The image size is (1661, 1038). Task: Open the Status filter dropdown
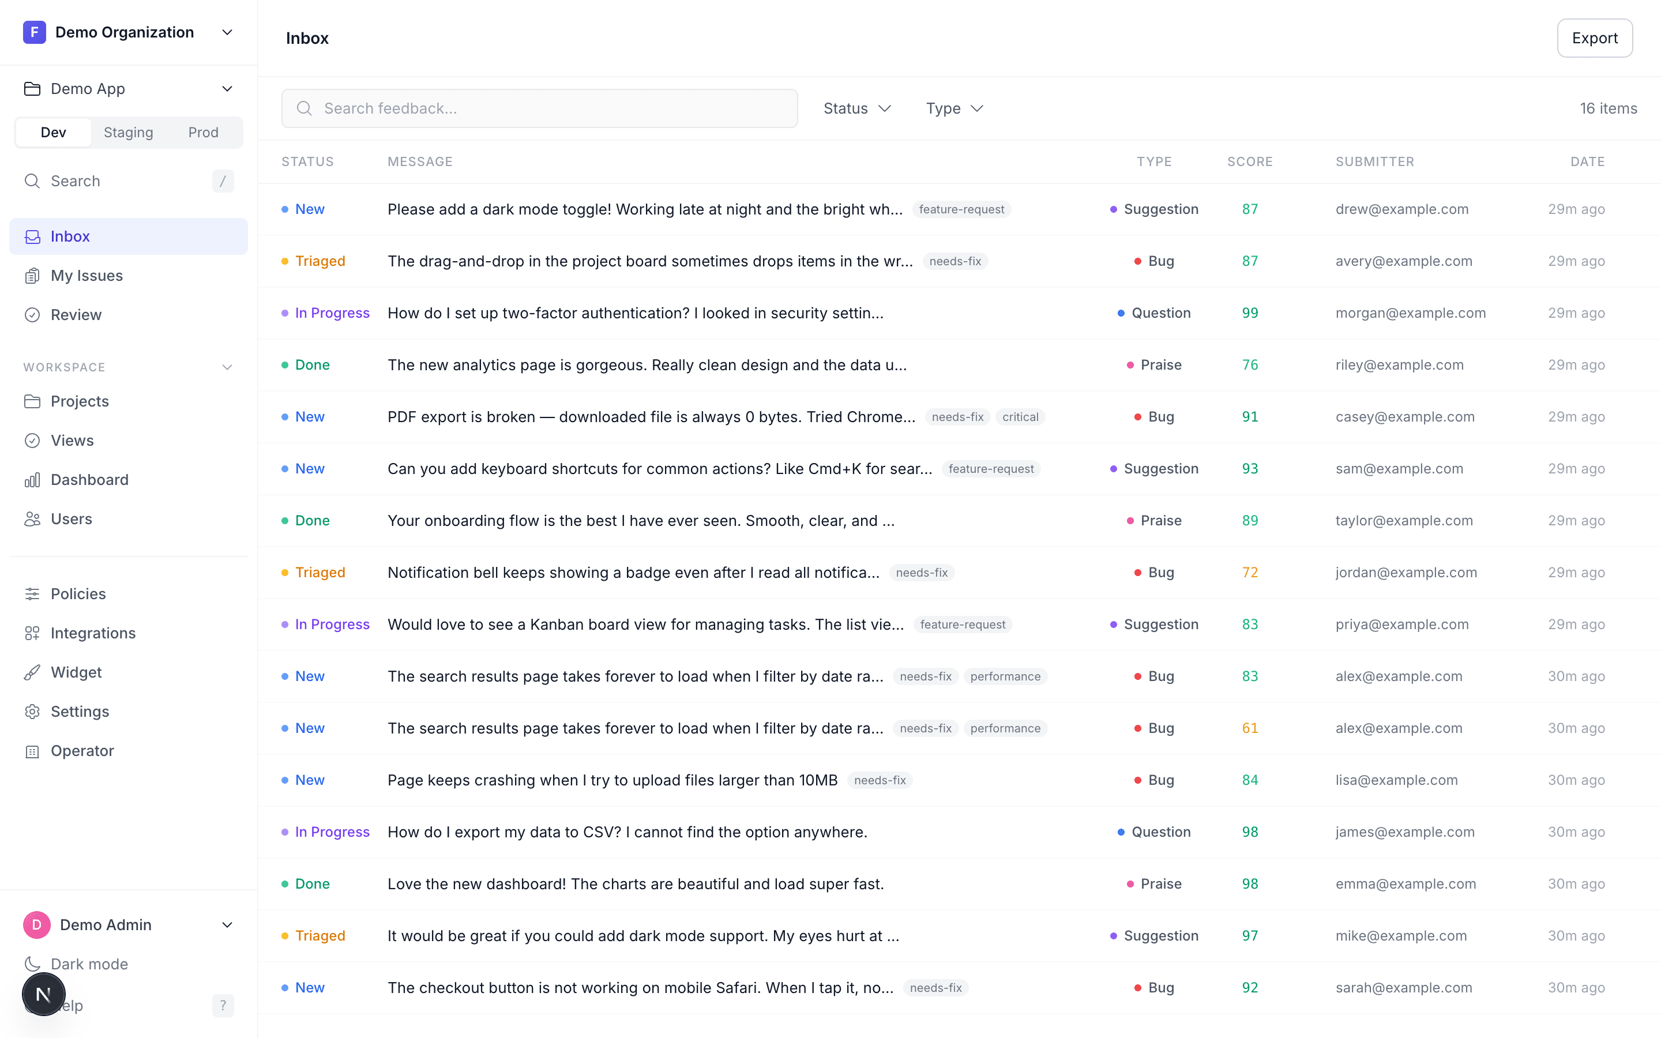click(x=856, y=108)
